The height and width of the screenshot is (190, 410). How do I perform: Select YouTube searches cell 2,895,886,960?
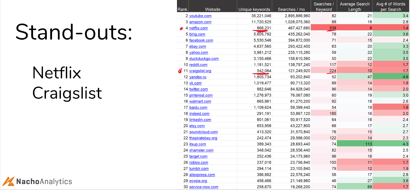click(x=291, y=16)
